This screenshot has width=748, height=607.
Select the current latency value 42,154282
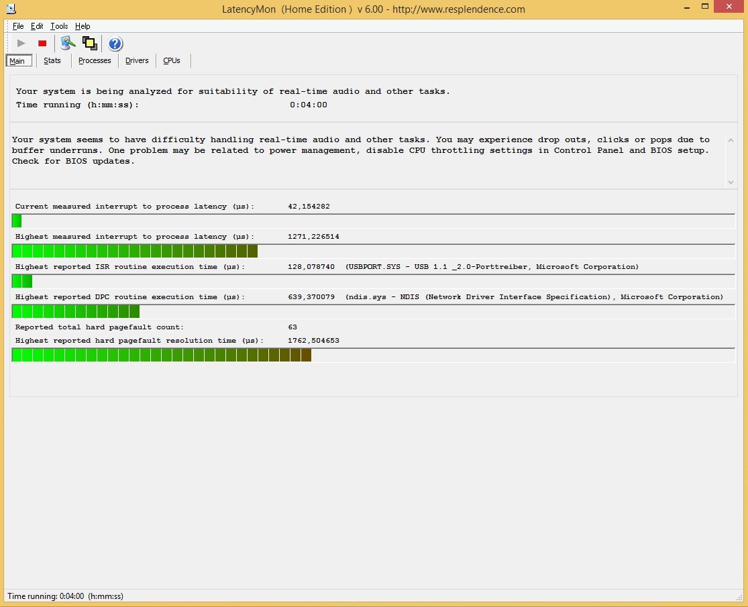coord(309,207)
